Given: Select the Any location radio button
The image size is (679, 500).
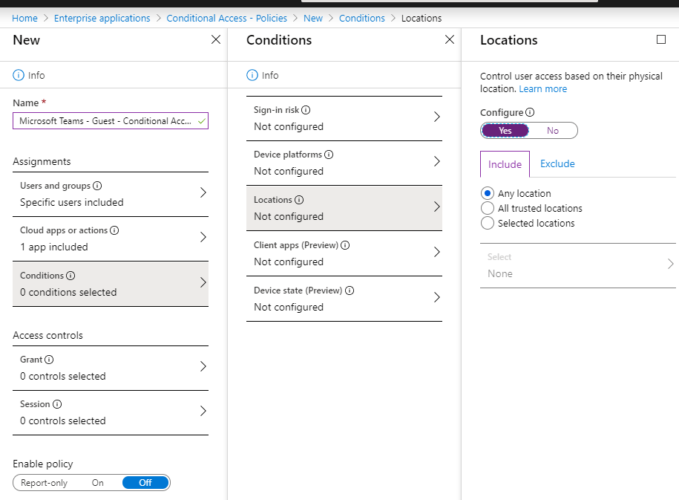Looking at the screenshot, I should [488, 193].
